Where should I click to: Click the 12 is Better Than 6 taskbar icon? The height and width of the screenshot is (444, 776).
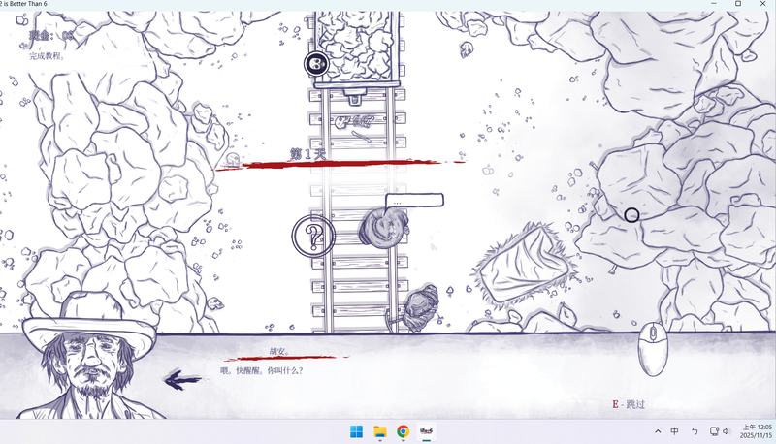click(x=426, y=431)
